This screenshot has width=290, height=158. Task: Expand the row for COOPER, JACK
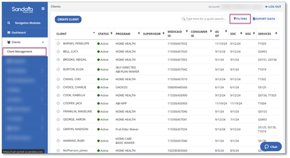tap(58, 103)
